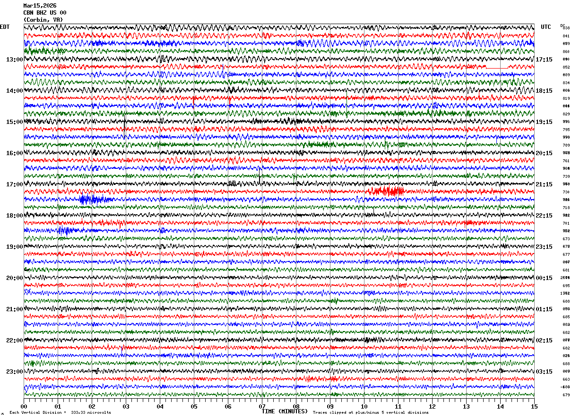Click the DC offset value 663
This screenshot has height=419, width=572.
point(566,379)
